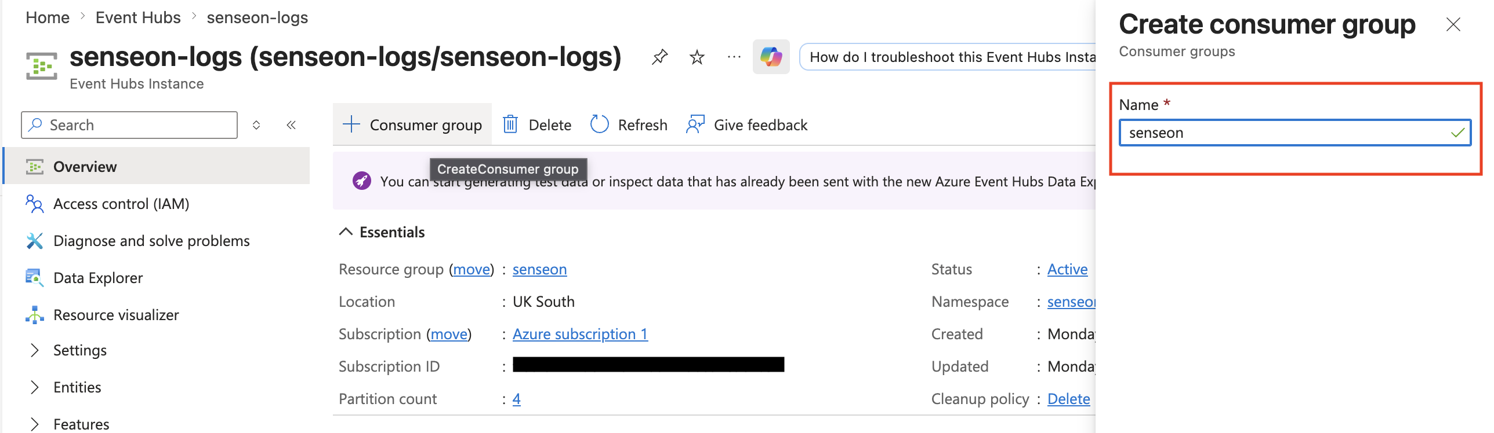Click the troubleshoot Event Hubs suggestion

point(948,57)
